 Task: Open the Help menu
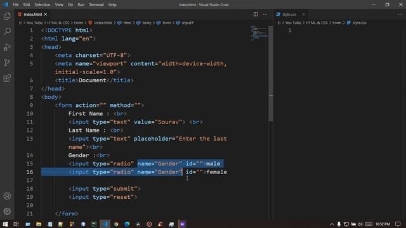[112, 4]
